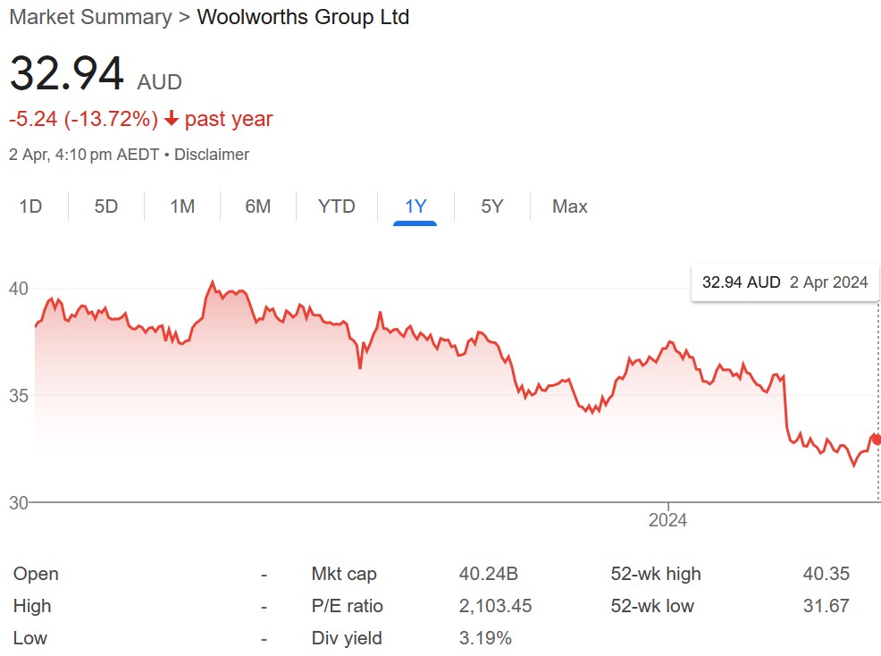
Task: Click the 52-wk high label
Action: click(x=656, y=574)
